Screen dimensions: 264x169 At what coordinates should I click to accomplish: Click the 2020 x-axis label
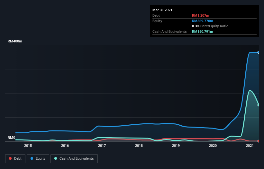213,146
